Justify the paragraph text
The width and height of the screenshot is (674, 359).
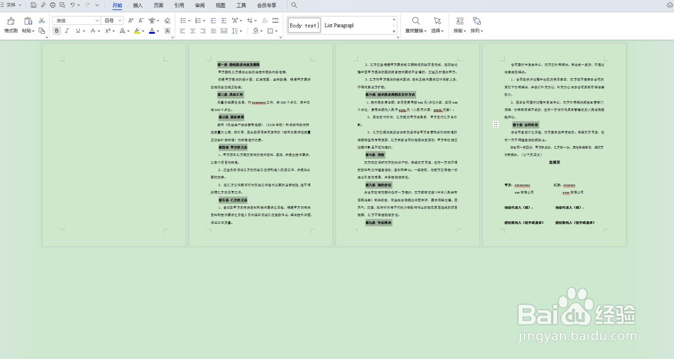(213, 31)
